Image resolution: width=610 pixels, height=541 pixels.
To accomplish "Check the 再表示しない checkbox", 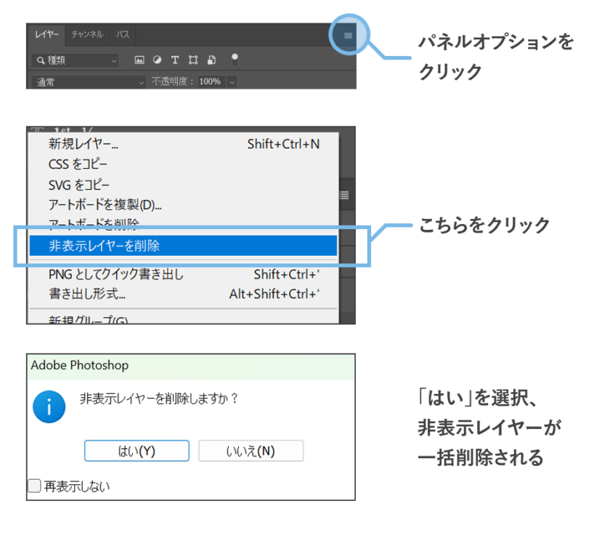I will click(35, 486).
